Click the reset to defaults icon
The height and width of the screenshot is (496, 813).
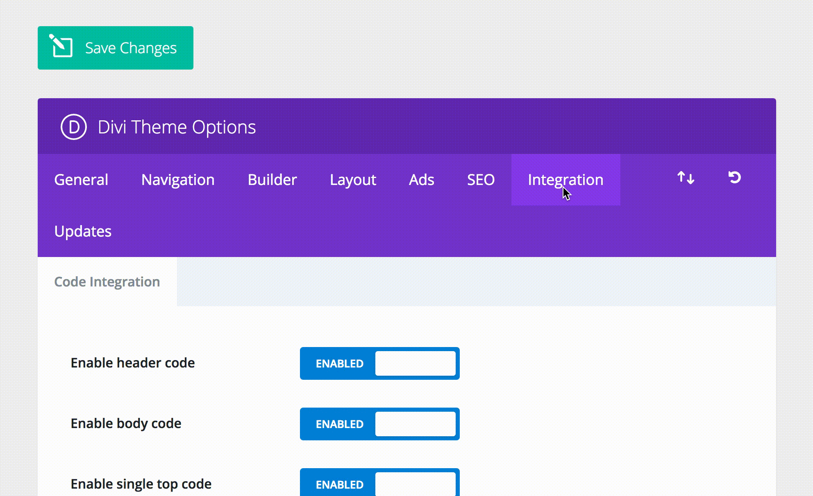(x=734, y=178)
